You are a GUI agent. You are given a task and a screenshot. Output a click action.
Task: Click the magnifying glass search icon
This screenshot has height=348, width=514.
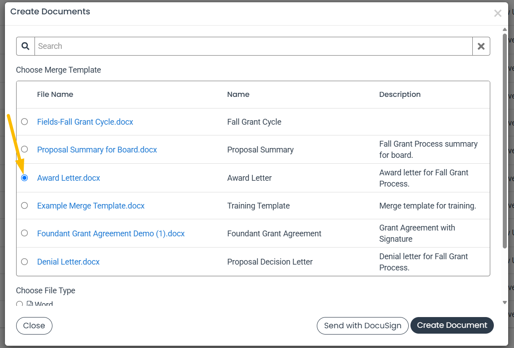tap(26, 46)
